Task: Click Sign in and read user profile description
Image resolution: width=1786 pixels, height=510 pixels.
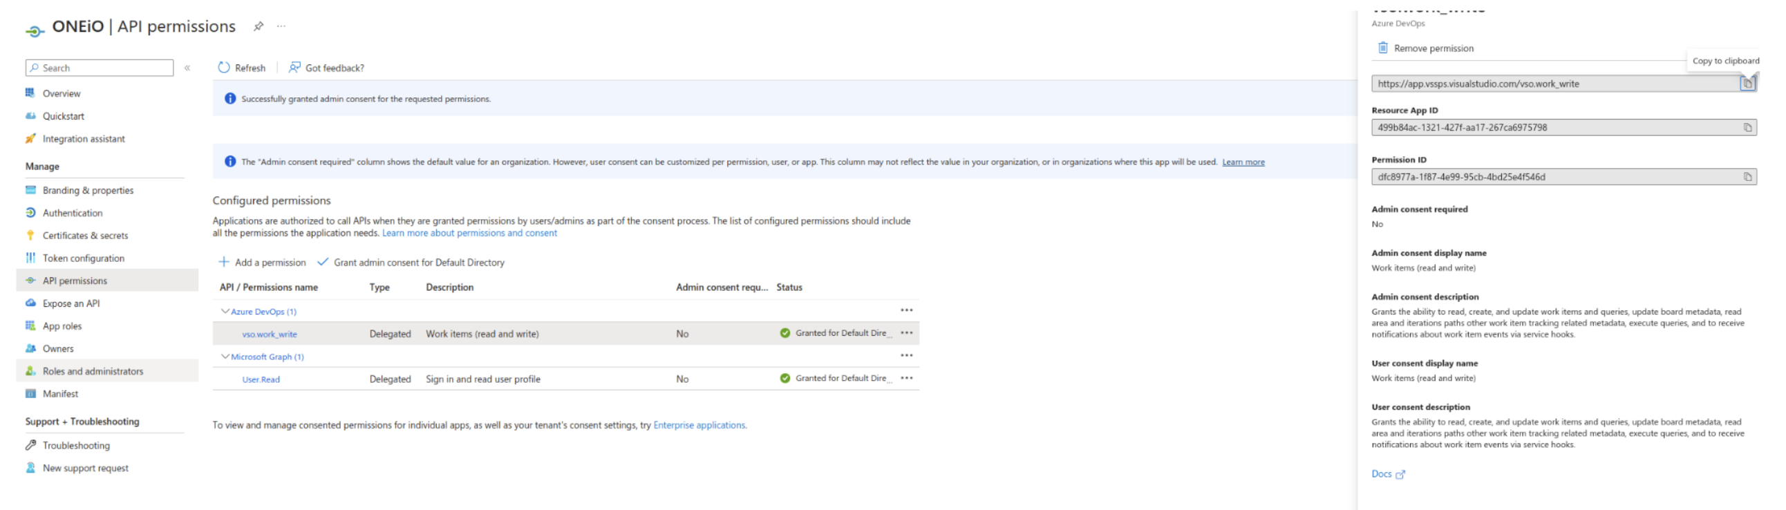Action: [x=482, y=379]
